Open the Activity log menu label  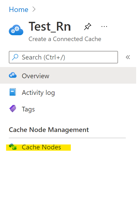(x=38, y=93)
